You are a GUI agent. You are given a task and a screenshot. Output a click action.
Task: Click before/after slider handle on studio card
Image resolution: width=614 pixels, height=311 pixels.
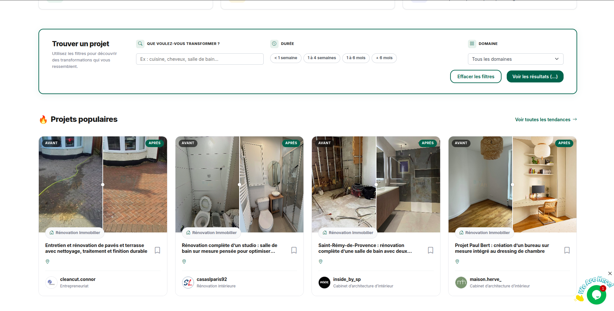pos(239,185)
